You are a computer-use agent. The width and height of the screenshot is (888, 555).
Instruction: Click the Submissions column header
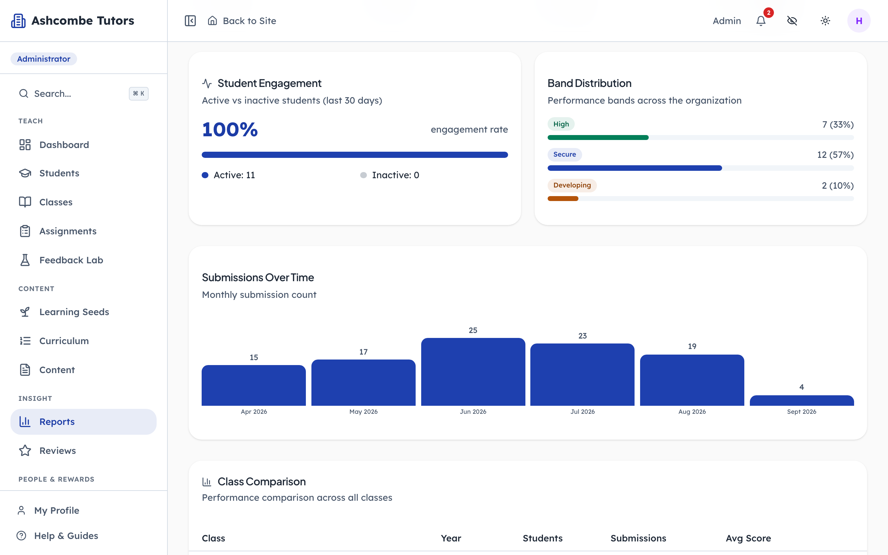638,538
